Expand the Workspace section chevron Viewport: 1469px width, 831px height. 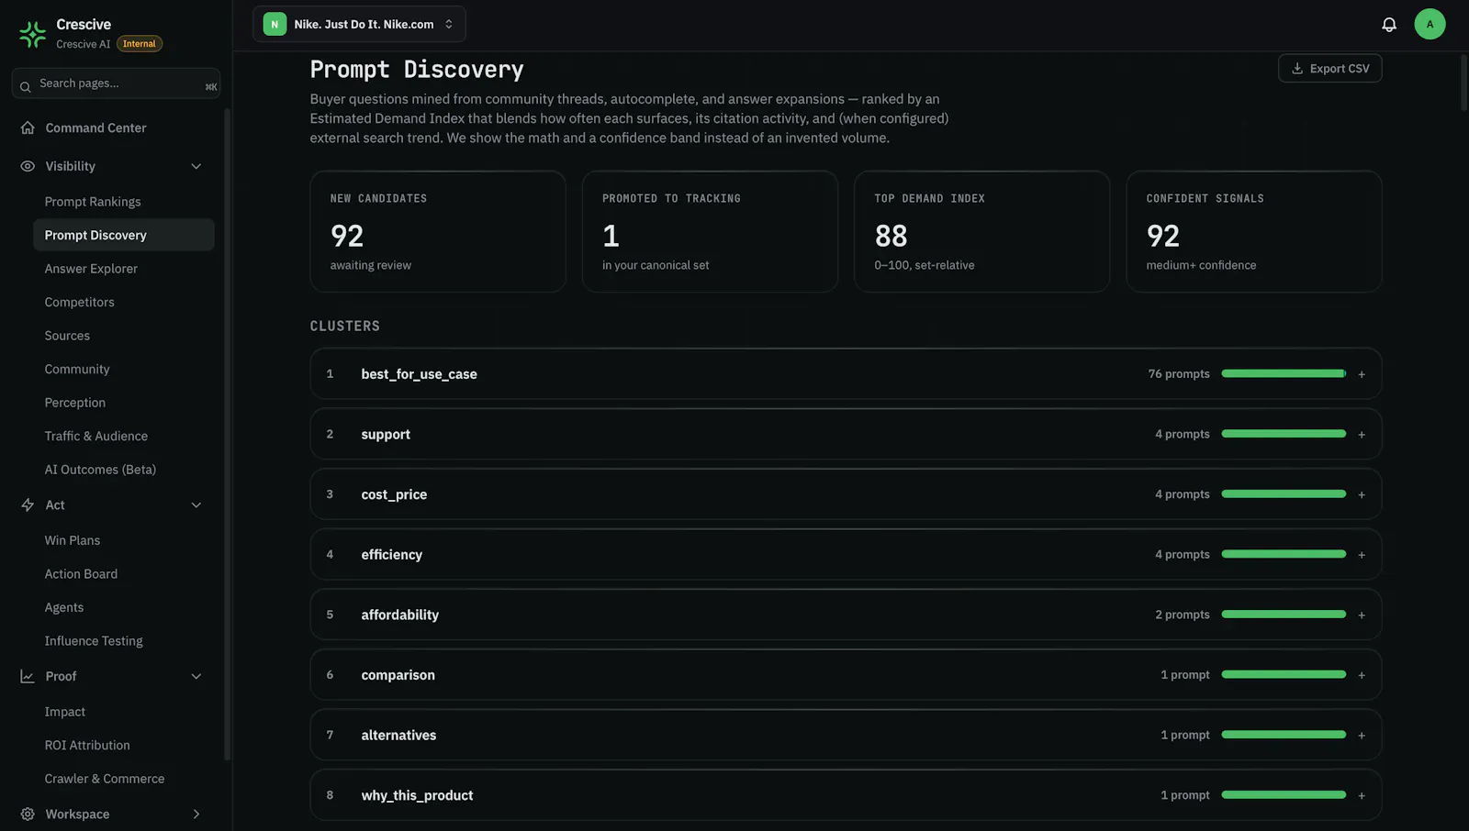tap(196, 814)
